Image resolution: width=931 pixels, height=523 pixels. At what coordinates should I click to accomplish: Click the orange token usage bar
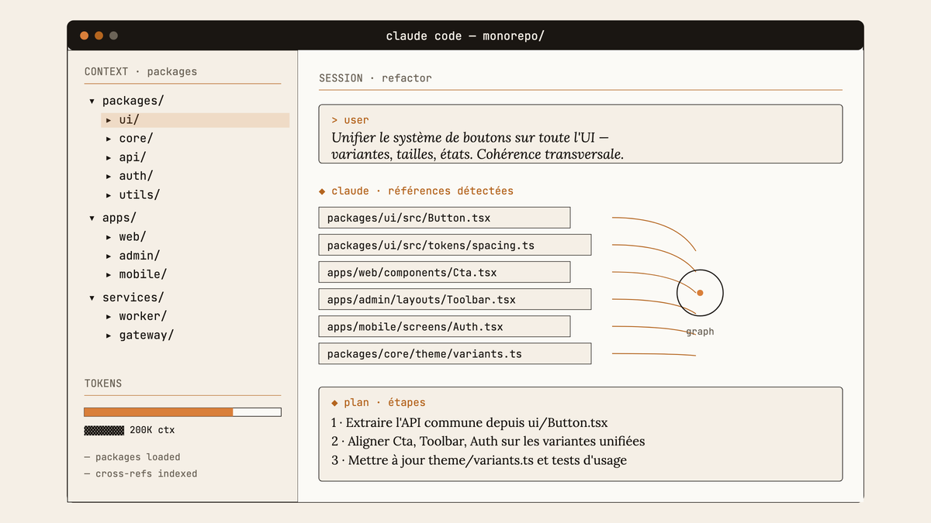coord(158,412)
